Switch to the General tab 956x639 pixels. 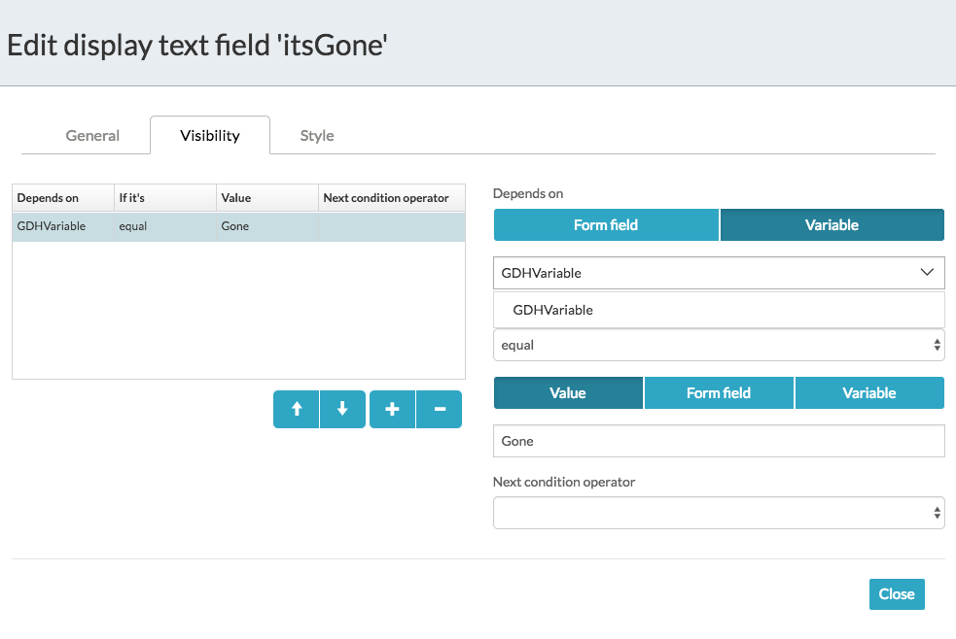pyautogui.click(x=92, y=136)
